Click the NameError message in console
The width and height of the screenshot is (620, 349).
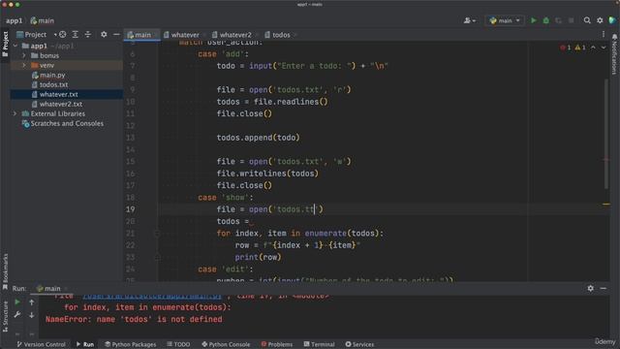pyautogui.click(x=134, y=319)
